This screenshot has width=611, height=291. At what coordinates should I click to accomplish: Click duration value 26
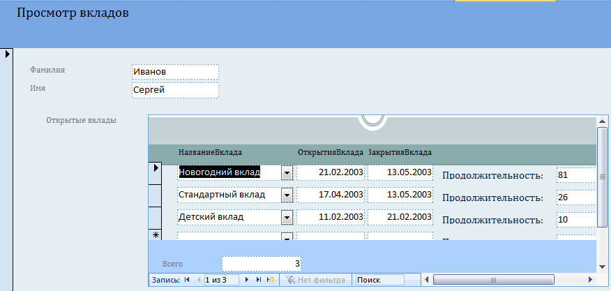coord(576,197)
